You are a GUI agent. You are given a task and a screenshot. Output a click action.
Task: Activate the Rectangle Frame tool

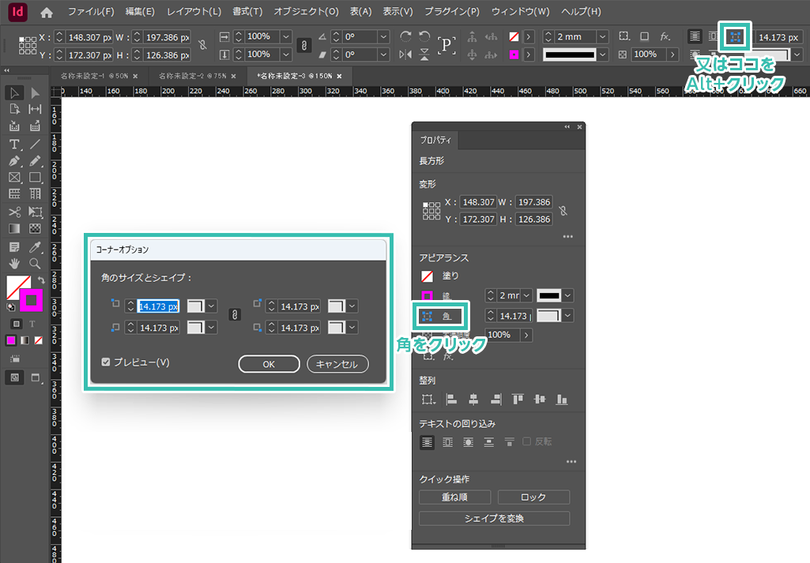pos(14,178)
